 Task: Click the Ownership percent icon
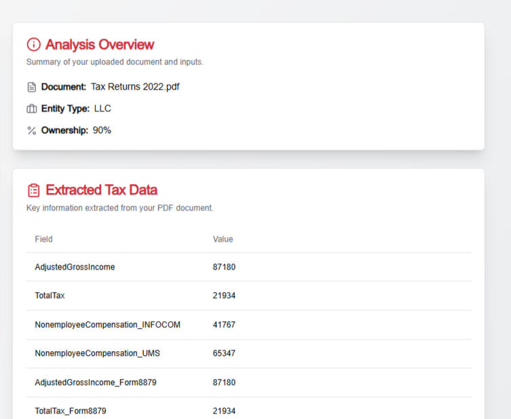pyautogui.click(x=31, y=130)
